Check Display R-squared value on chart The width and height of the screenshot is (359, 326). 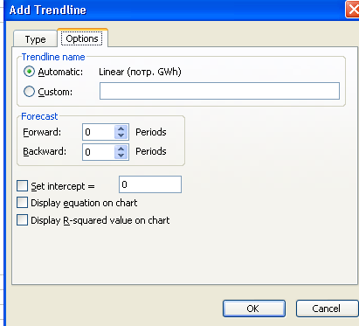coord(23,220)
